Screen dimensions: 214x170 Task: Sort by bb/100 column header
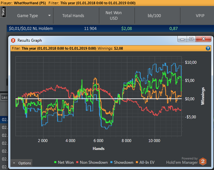pos(154,16)
